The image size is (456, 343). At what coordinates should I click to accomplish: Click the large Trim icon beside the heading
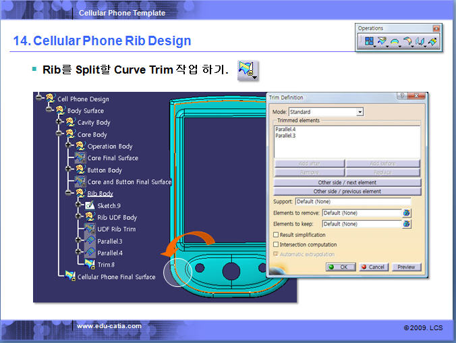pyautogui.click(x=248, y=70)
